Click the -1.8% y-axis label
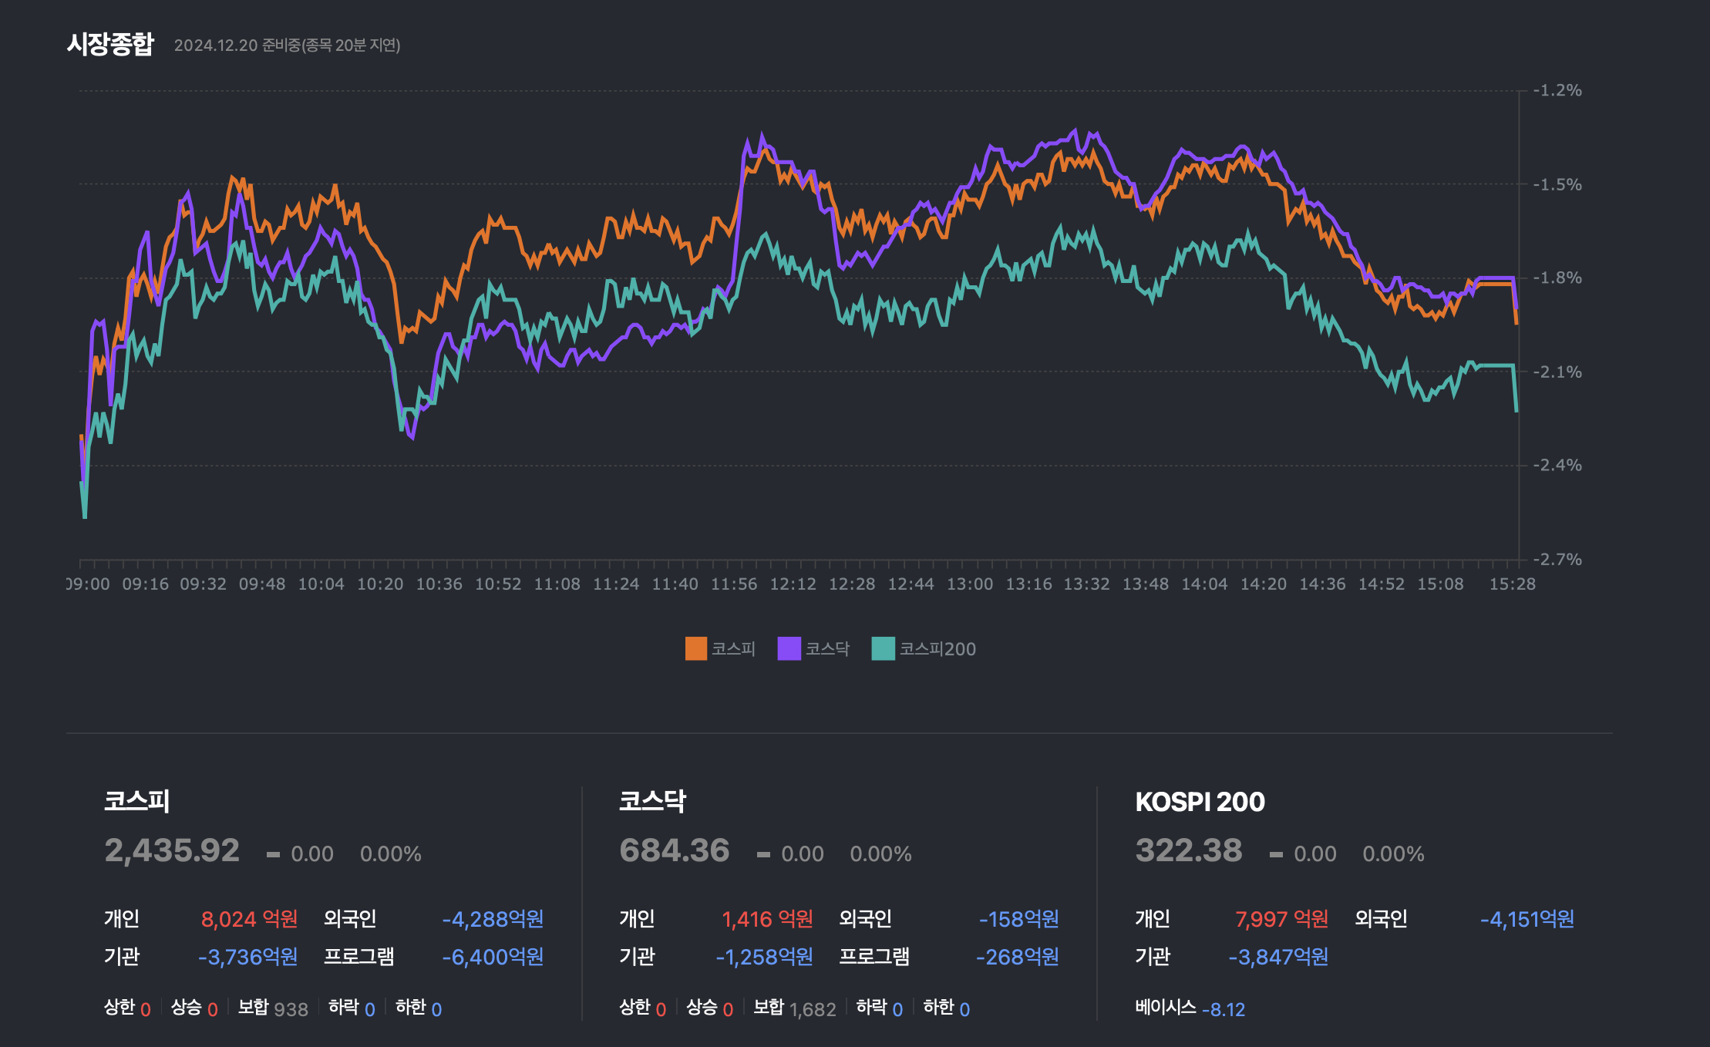Viewport: 1710px width, 1047px height. tap(1557, 278)
